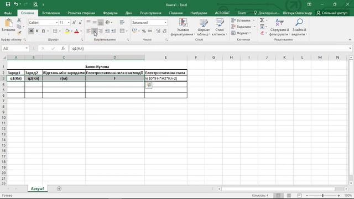This screenshot has width=354, height=199.
Task: Increase font size with the larger A icon
Action: coord(74,23)
